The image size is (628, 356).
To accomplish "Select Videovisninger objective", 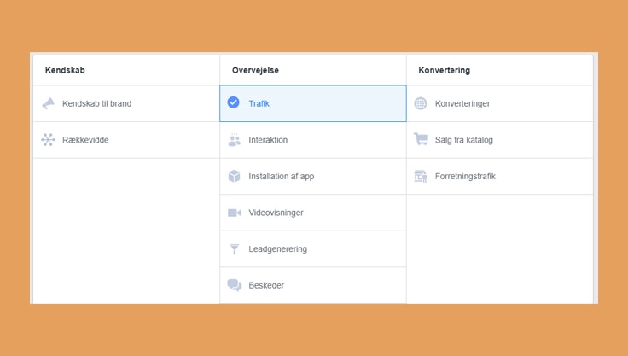I will pyautogui.click(x=276, y=213).
